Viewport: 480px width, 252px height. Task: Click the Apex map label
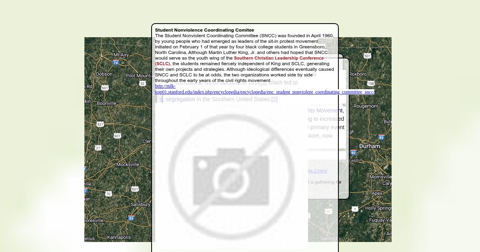[x=377, y=193]
